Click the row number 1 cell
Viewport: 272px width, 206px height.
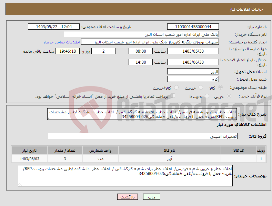click(261, 159)
